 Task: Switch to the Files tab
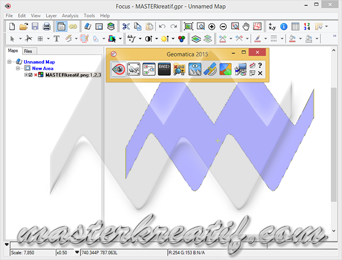click(28, 51)
